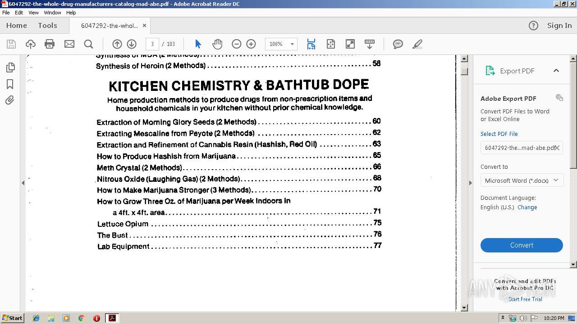Image resolution: width=577 pixels, height=324 pixels.
Task: Open the View menu
Action: tap(34, 13)
